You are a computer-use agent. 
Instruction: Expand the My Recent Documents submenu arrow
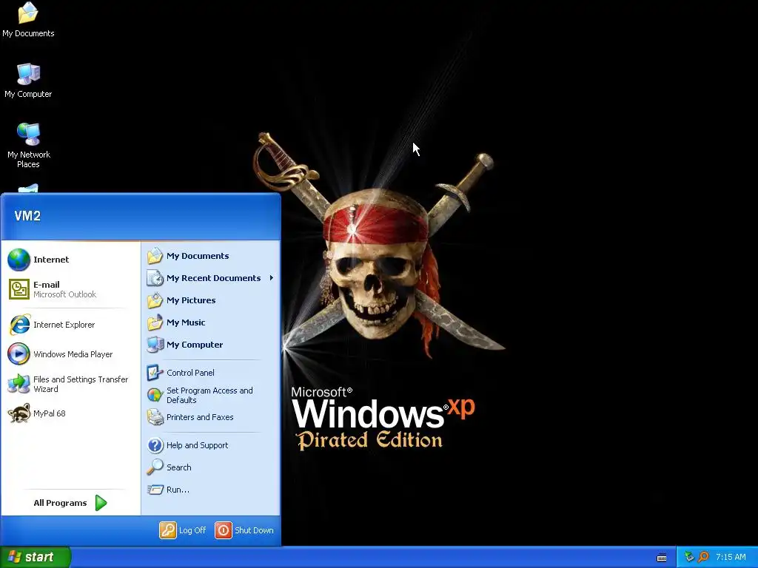pos(271,278)
